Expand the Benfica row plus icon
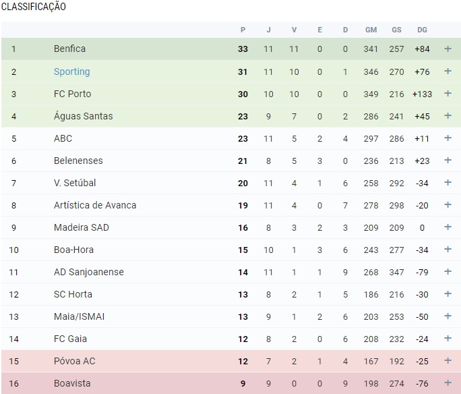Viewport: 461px width, 394px height. point(448,49)
